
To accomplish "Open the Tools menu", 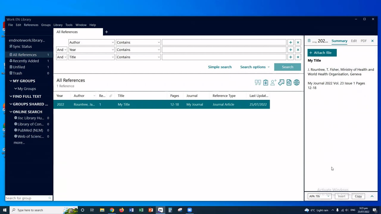I will pos(69,25).
